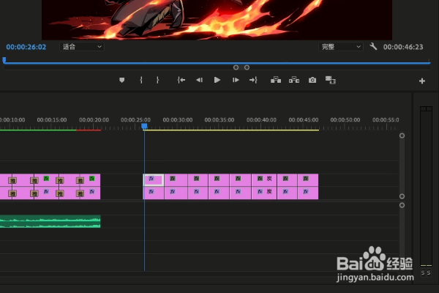Jump to the Out point

253,80
